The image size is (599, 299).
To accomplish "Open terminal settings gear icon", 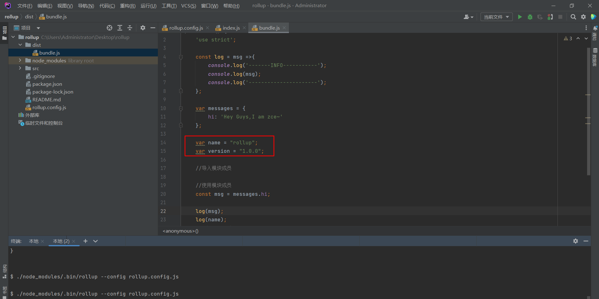I will pyautogui.click(x=576, y=241).
